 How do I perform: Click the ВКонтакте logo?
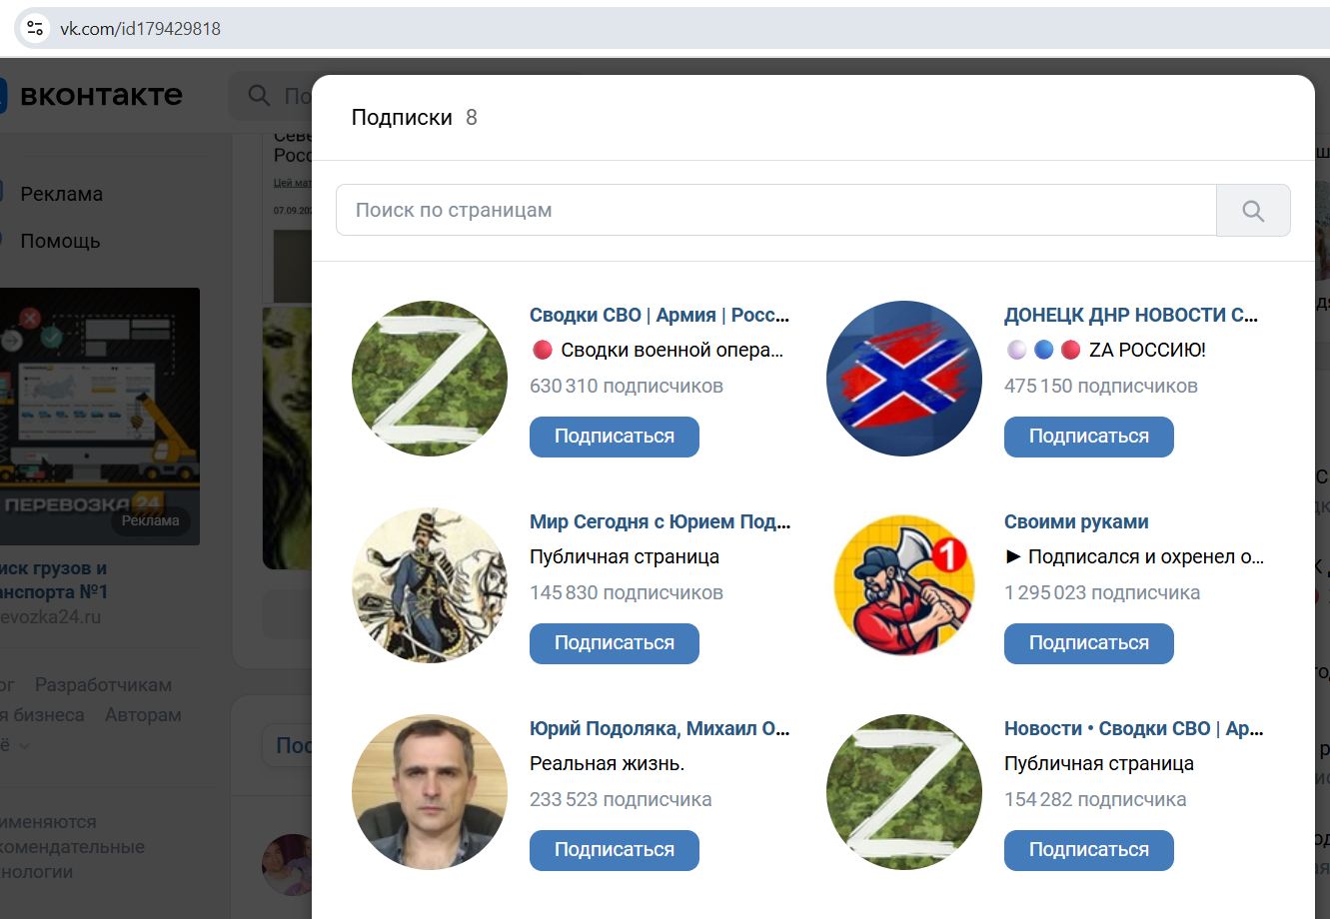pyautogui.click(x=92, y=96)
